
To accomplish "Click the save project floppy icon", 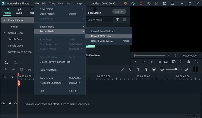I will (x=157, y=4).
